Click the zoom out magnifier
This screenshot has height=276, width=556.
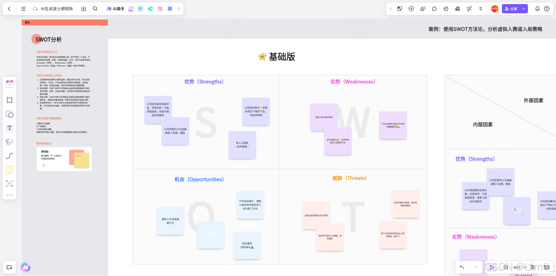506,267
